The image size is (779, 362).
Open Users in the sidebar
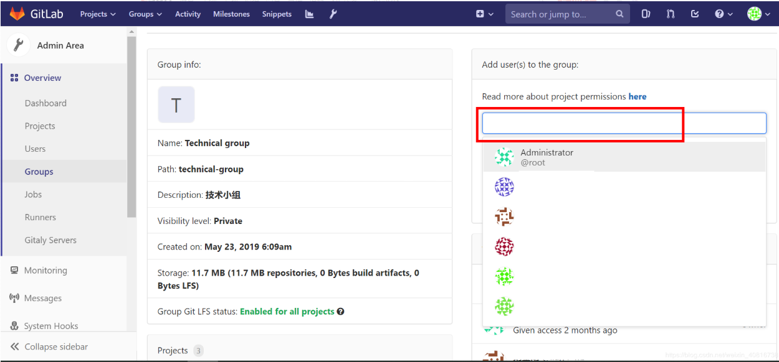tap(35, 149)
